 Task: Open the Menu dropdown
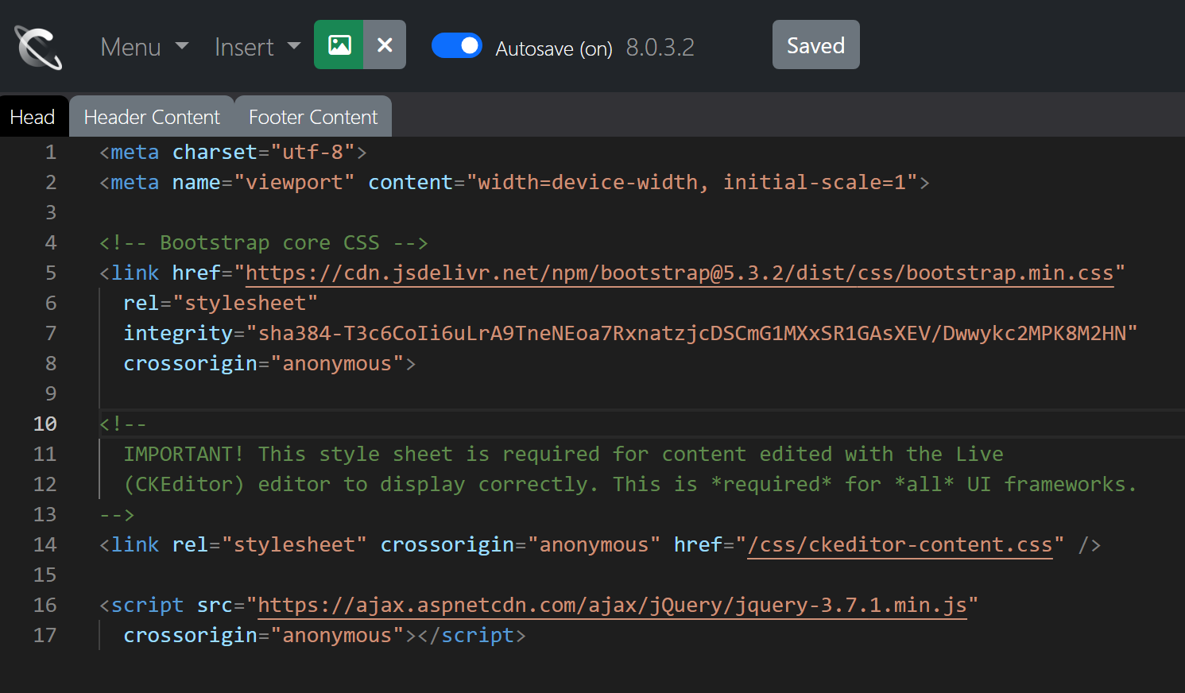click(145, 47)
